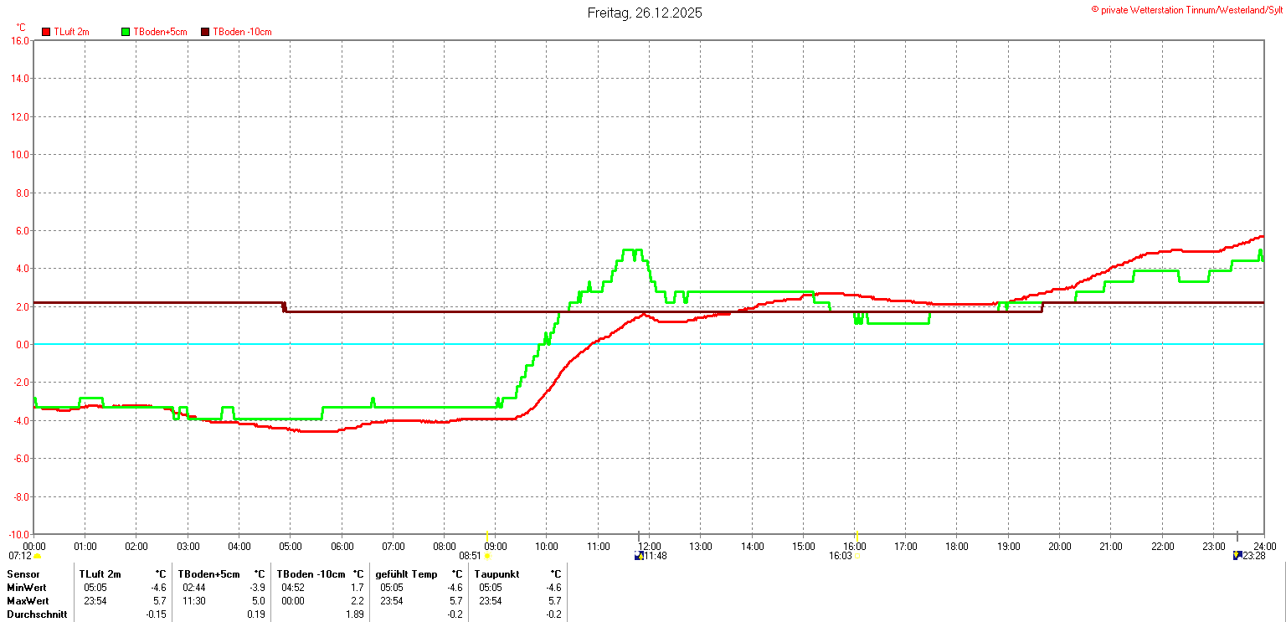
Task: Click the sunrise icon next to 08:51
Action: tap(488, 556)
